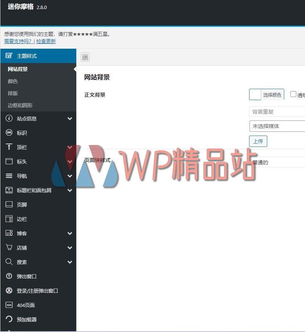Viewport: 305px width, 332px height.
Task: Click the 导航 navigation menu icon
Action: tap(9, 176)
